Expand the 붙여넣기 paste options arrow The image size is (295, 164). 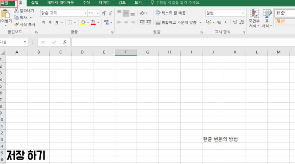click(x=6, y=25)
